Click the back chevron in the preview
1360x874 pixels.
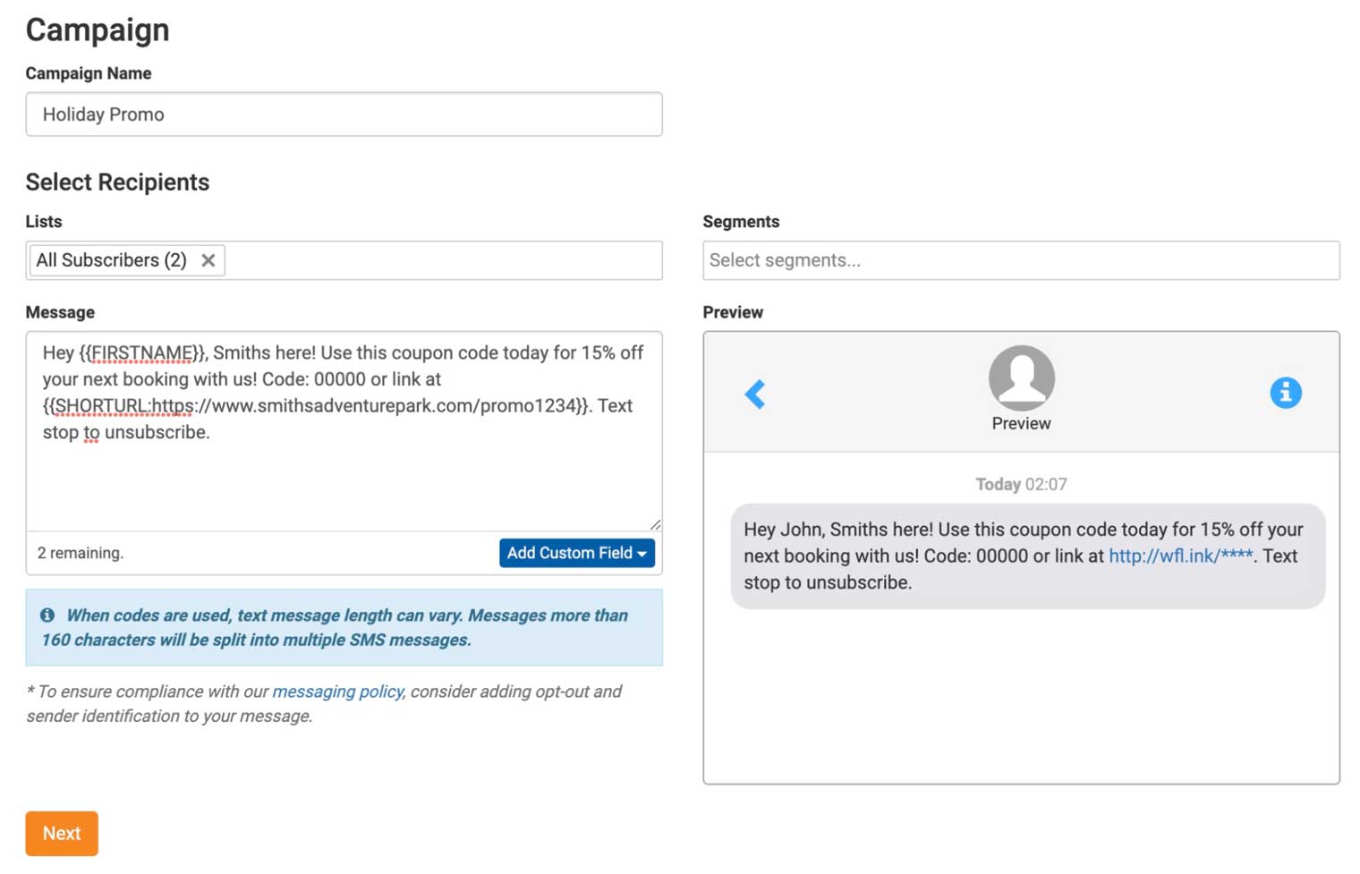pos(755,394)
